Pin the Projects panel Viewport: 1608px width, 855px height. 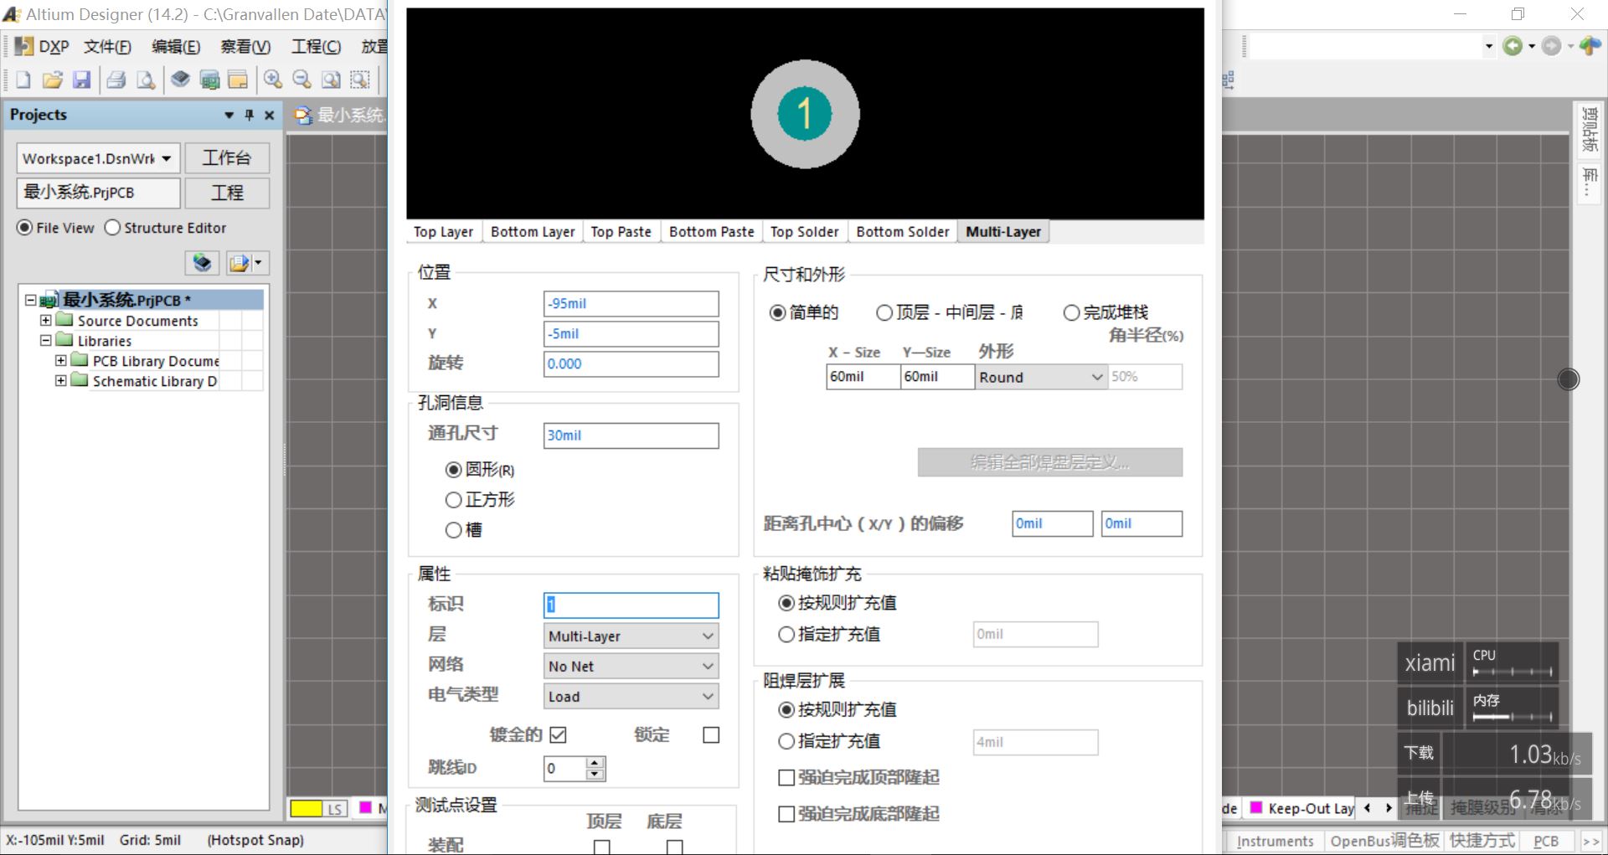249,115
